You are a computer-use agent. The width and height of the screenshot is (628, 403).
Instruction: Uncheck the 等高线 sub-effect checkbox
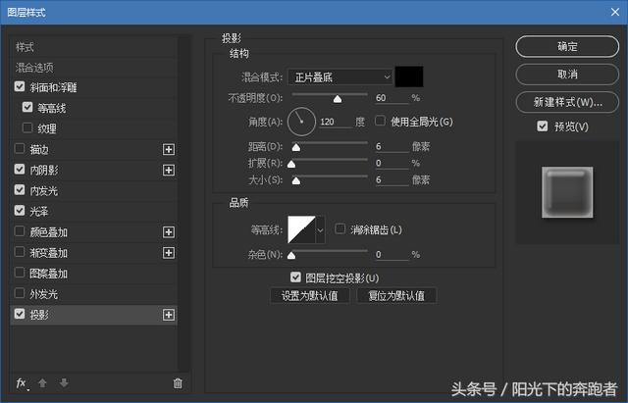(27, 107)
